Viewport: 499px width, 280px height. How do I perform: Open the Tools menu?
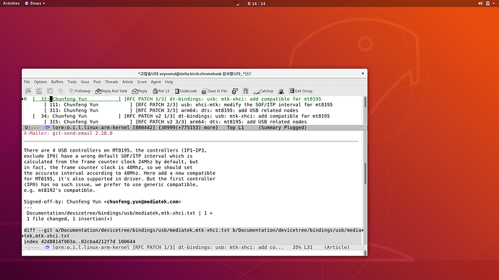pyautogui.click(x=72, y=82)
